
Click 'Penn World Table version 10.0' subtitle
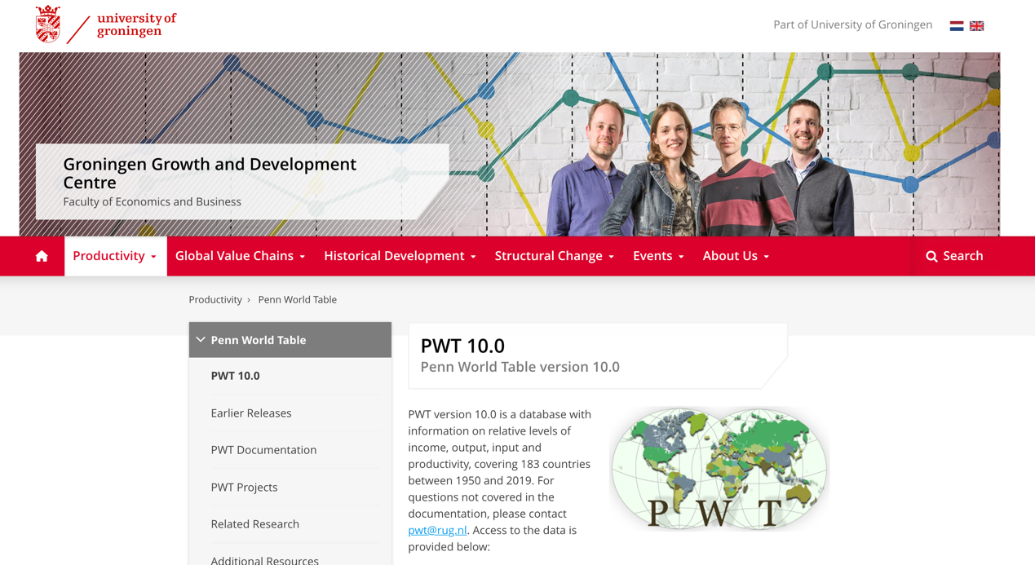[x=520, y=367]
